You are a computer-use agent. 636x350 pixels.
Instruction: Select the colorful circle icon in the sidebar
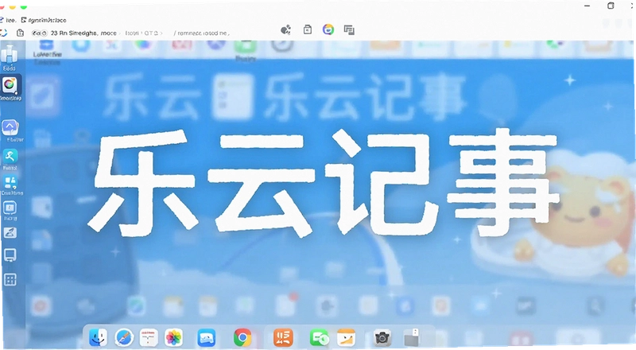pos(10,85)
